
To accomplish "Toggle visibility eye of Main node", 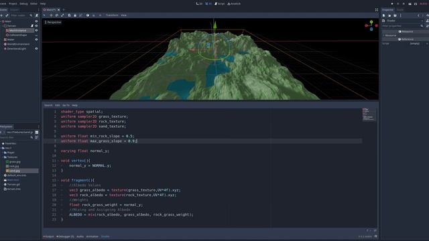I will [36, 21].
